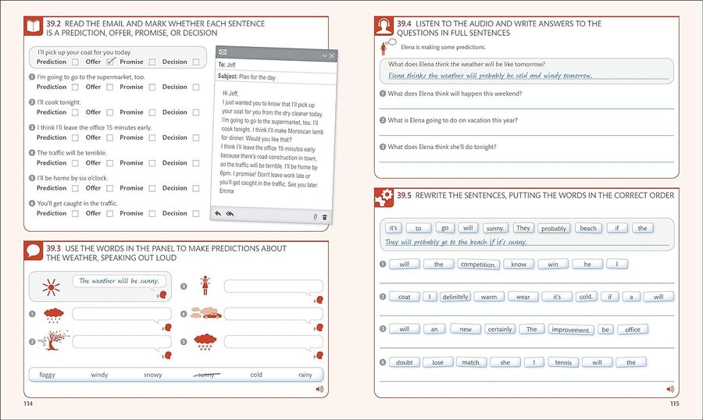Click the "To: Jeff" field in the email
The image size is (703, 420).
pos(277,66)
